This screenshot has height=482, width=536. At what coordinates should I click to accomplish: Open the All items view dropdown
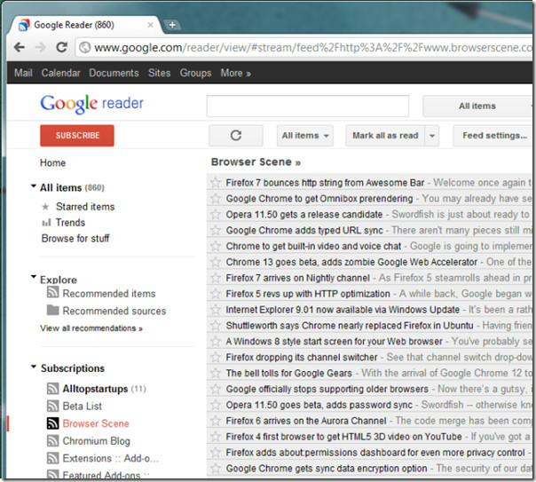[305, 136]
